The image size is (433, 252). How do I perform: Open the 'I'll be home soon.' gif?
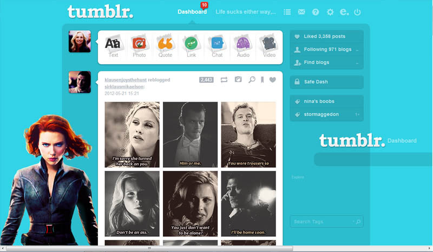click(x=248, y=204)
